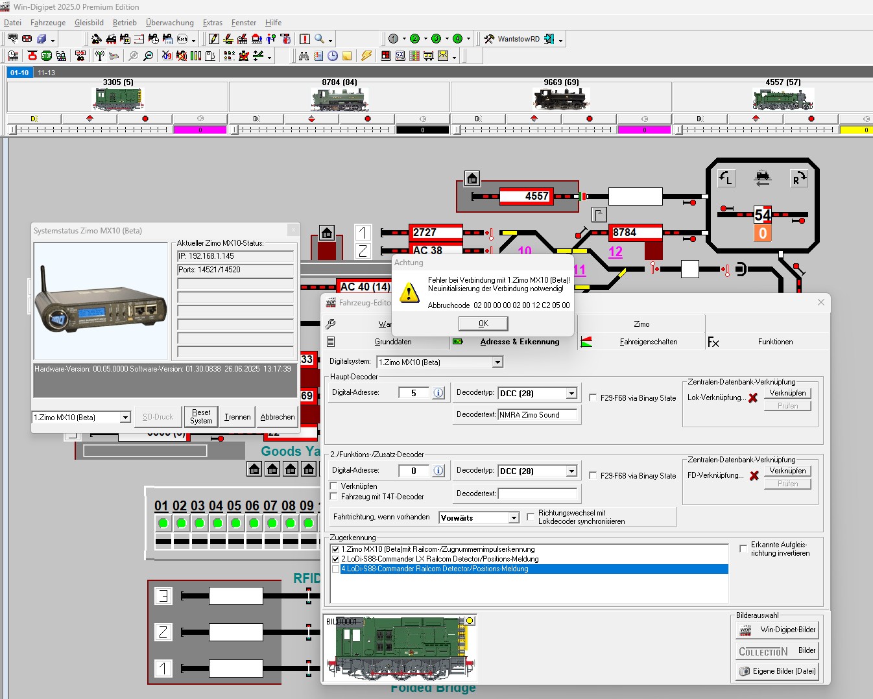Screen dimensions: 873x699
Task: Expand the Haupt-Decoder Decodertyp dropdown
Action: 571,394
